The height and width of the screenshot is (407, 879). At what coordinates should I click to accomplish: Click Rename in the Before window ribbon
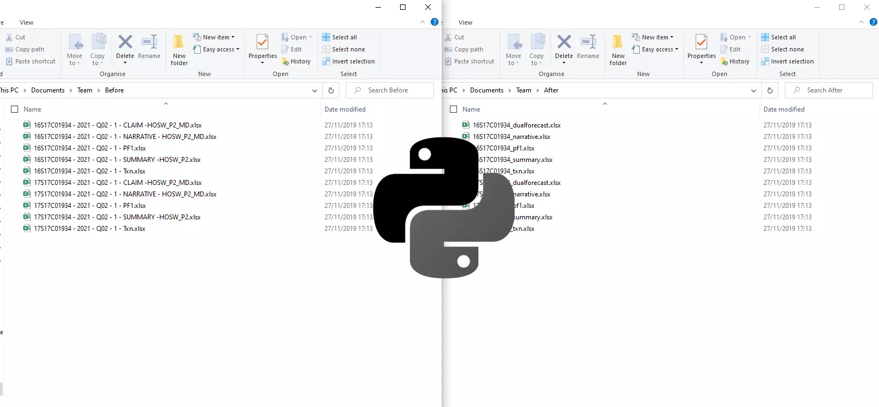point(149,47)
